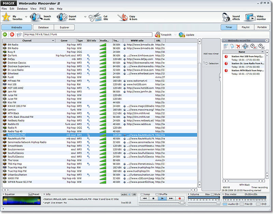The image size is (273, 214).
Task: Sort the record list by Name column
Action: [244, 52]
